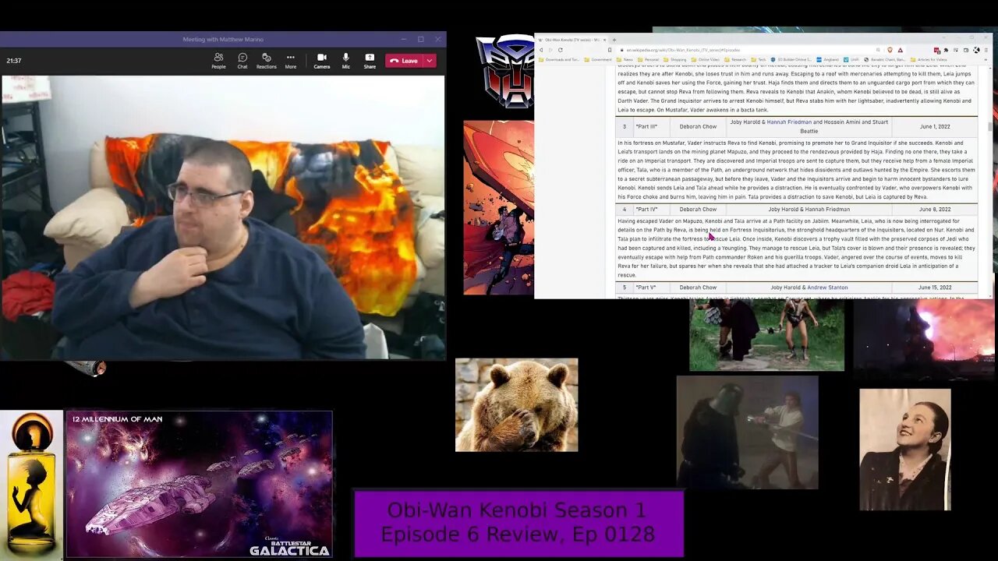Open Reactions in the Teams meeting
This screenshot has height=561, width=998.
(x=267, y=61)
